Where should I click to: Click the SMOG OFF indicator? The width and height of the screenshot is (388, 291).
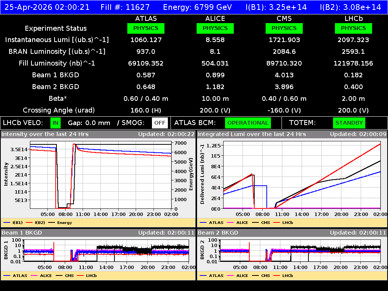click(160, 123)
